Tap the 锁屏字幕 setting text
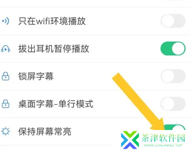Screen dimensions: 193x150 (36, 76)
